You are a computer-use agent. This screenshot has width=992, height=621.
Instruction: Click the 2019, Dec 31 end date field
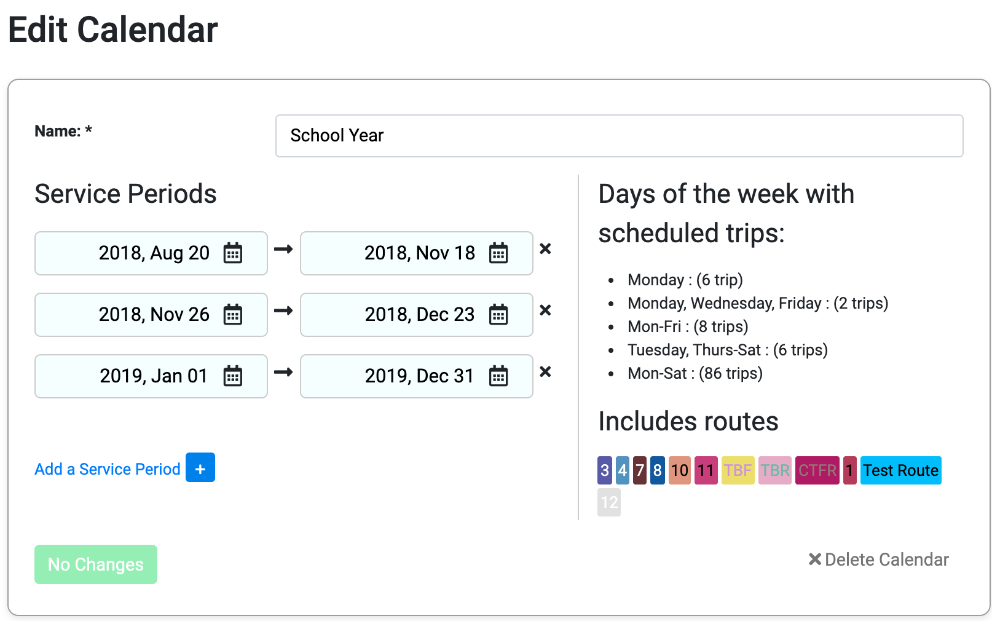tap(417, 376)
